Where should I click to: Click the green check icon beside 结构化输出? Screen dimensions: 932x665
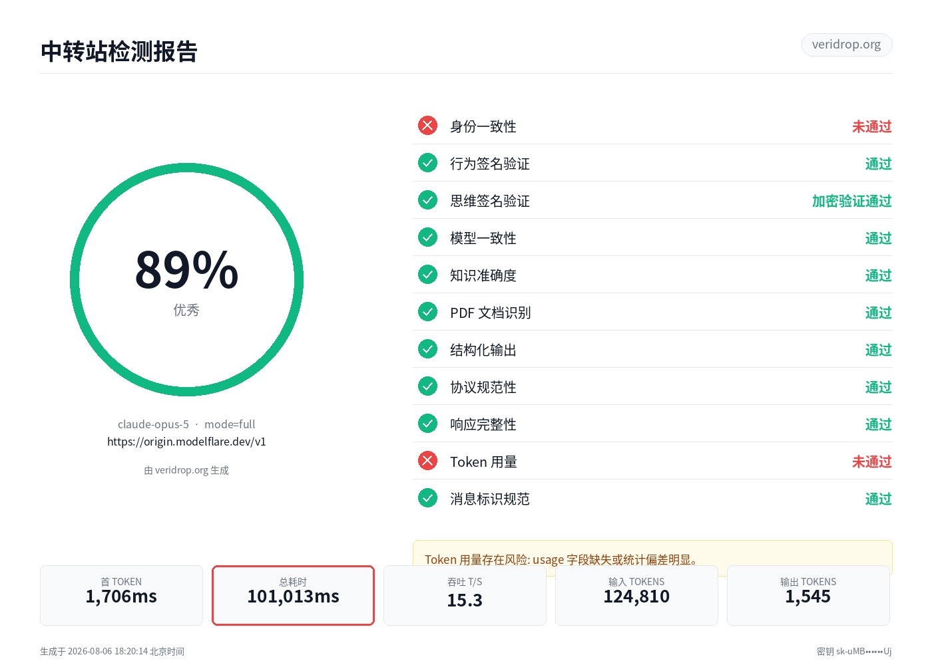(427, 349)
